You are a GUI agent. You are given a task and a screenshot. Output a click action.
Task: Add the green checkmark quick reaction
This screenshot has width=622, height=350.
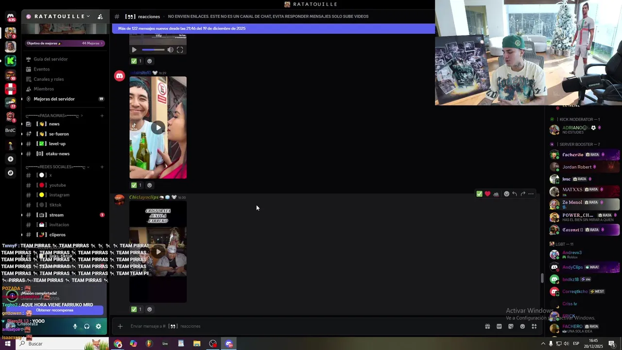479,194
